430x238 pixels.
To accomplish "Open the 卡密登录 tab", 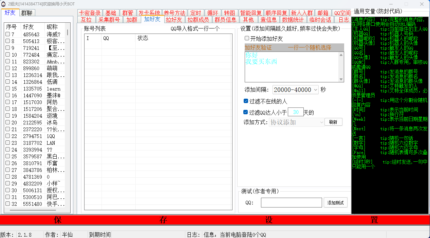I will (90, 13).
